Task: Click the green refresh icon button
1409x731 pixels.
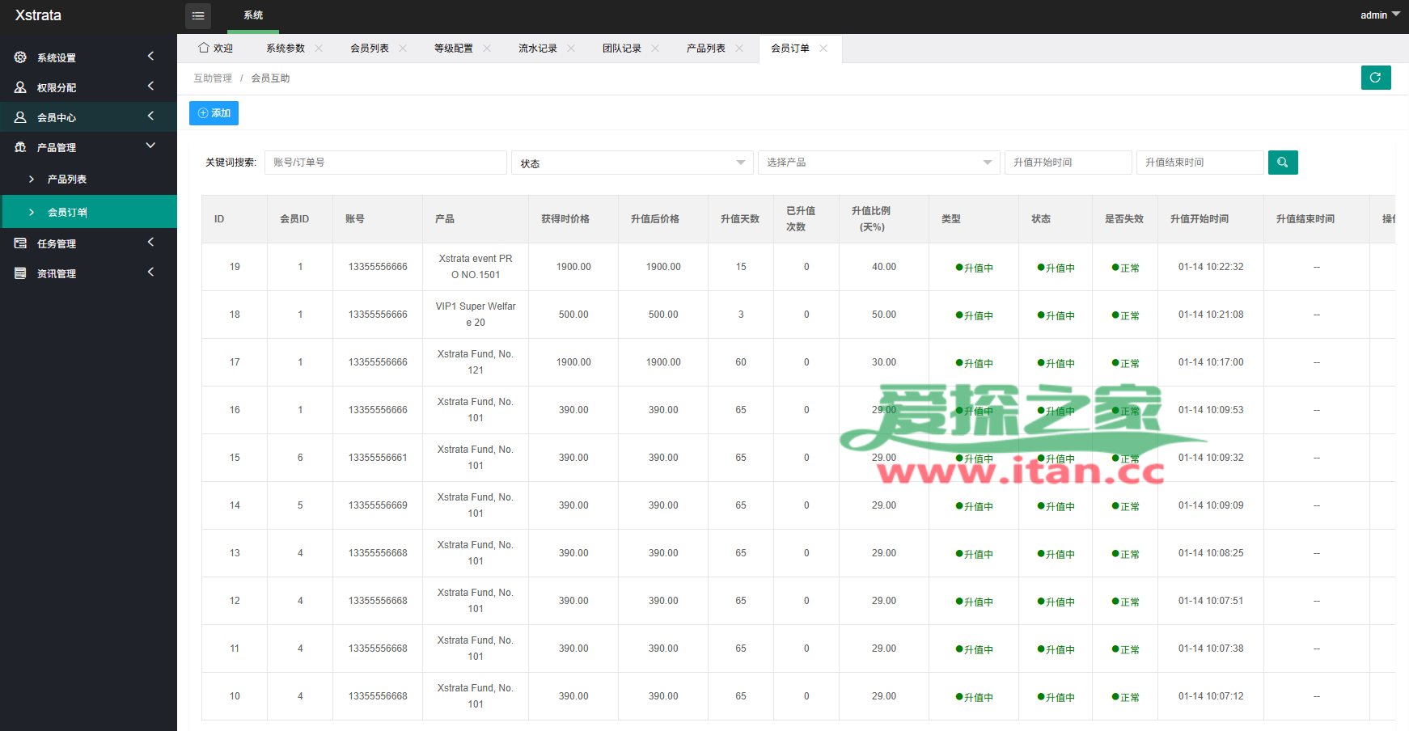Action: (1375, 78)
